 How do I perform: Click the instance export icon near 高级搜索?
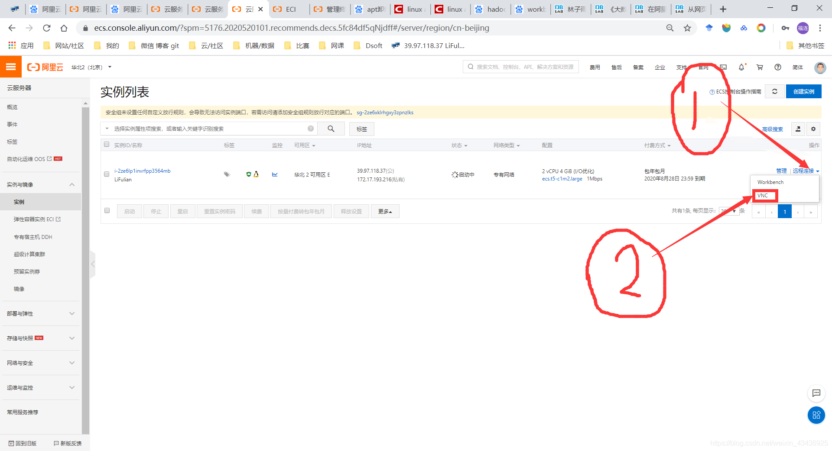click(x=798, y=129)
